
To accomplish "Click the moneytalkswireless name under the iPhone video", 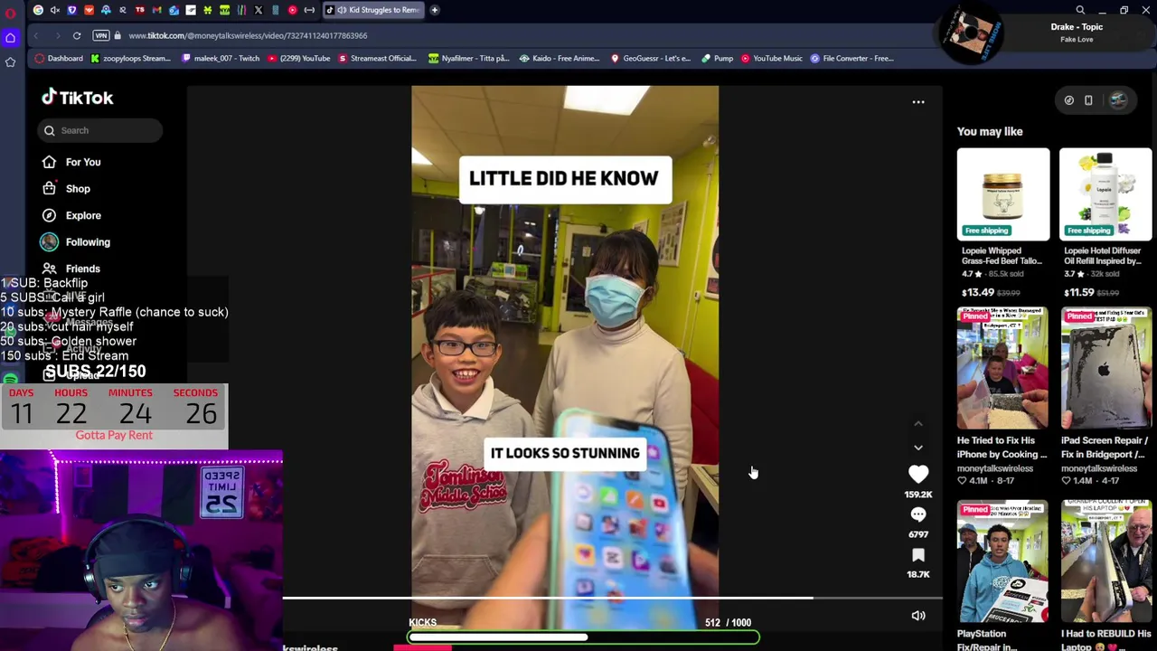I will pyautogui.click(x=995, y=468).
